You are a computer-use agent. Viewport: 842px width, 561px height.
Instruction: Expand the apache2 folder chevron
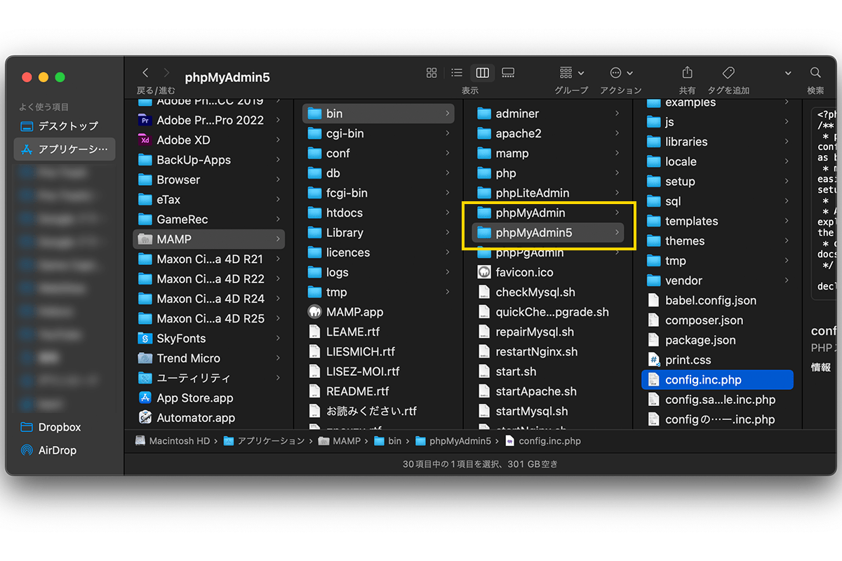click(617, 133)
